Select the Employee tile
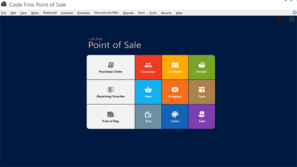The width and height of the screenshot is (297, 167). pyautogui.click(x=175, y=67)
